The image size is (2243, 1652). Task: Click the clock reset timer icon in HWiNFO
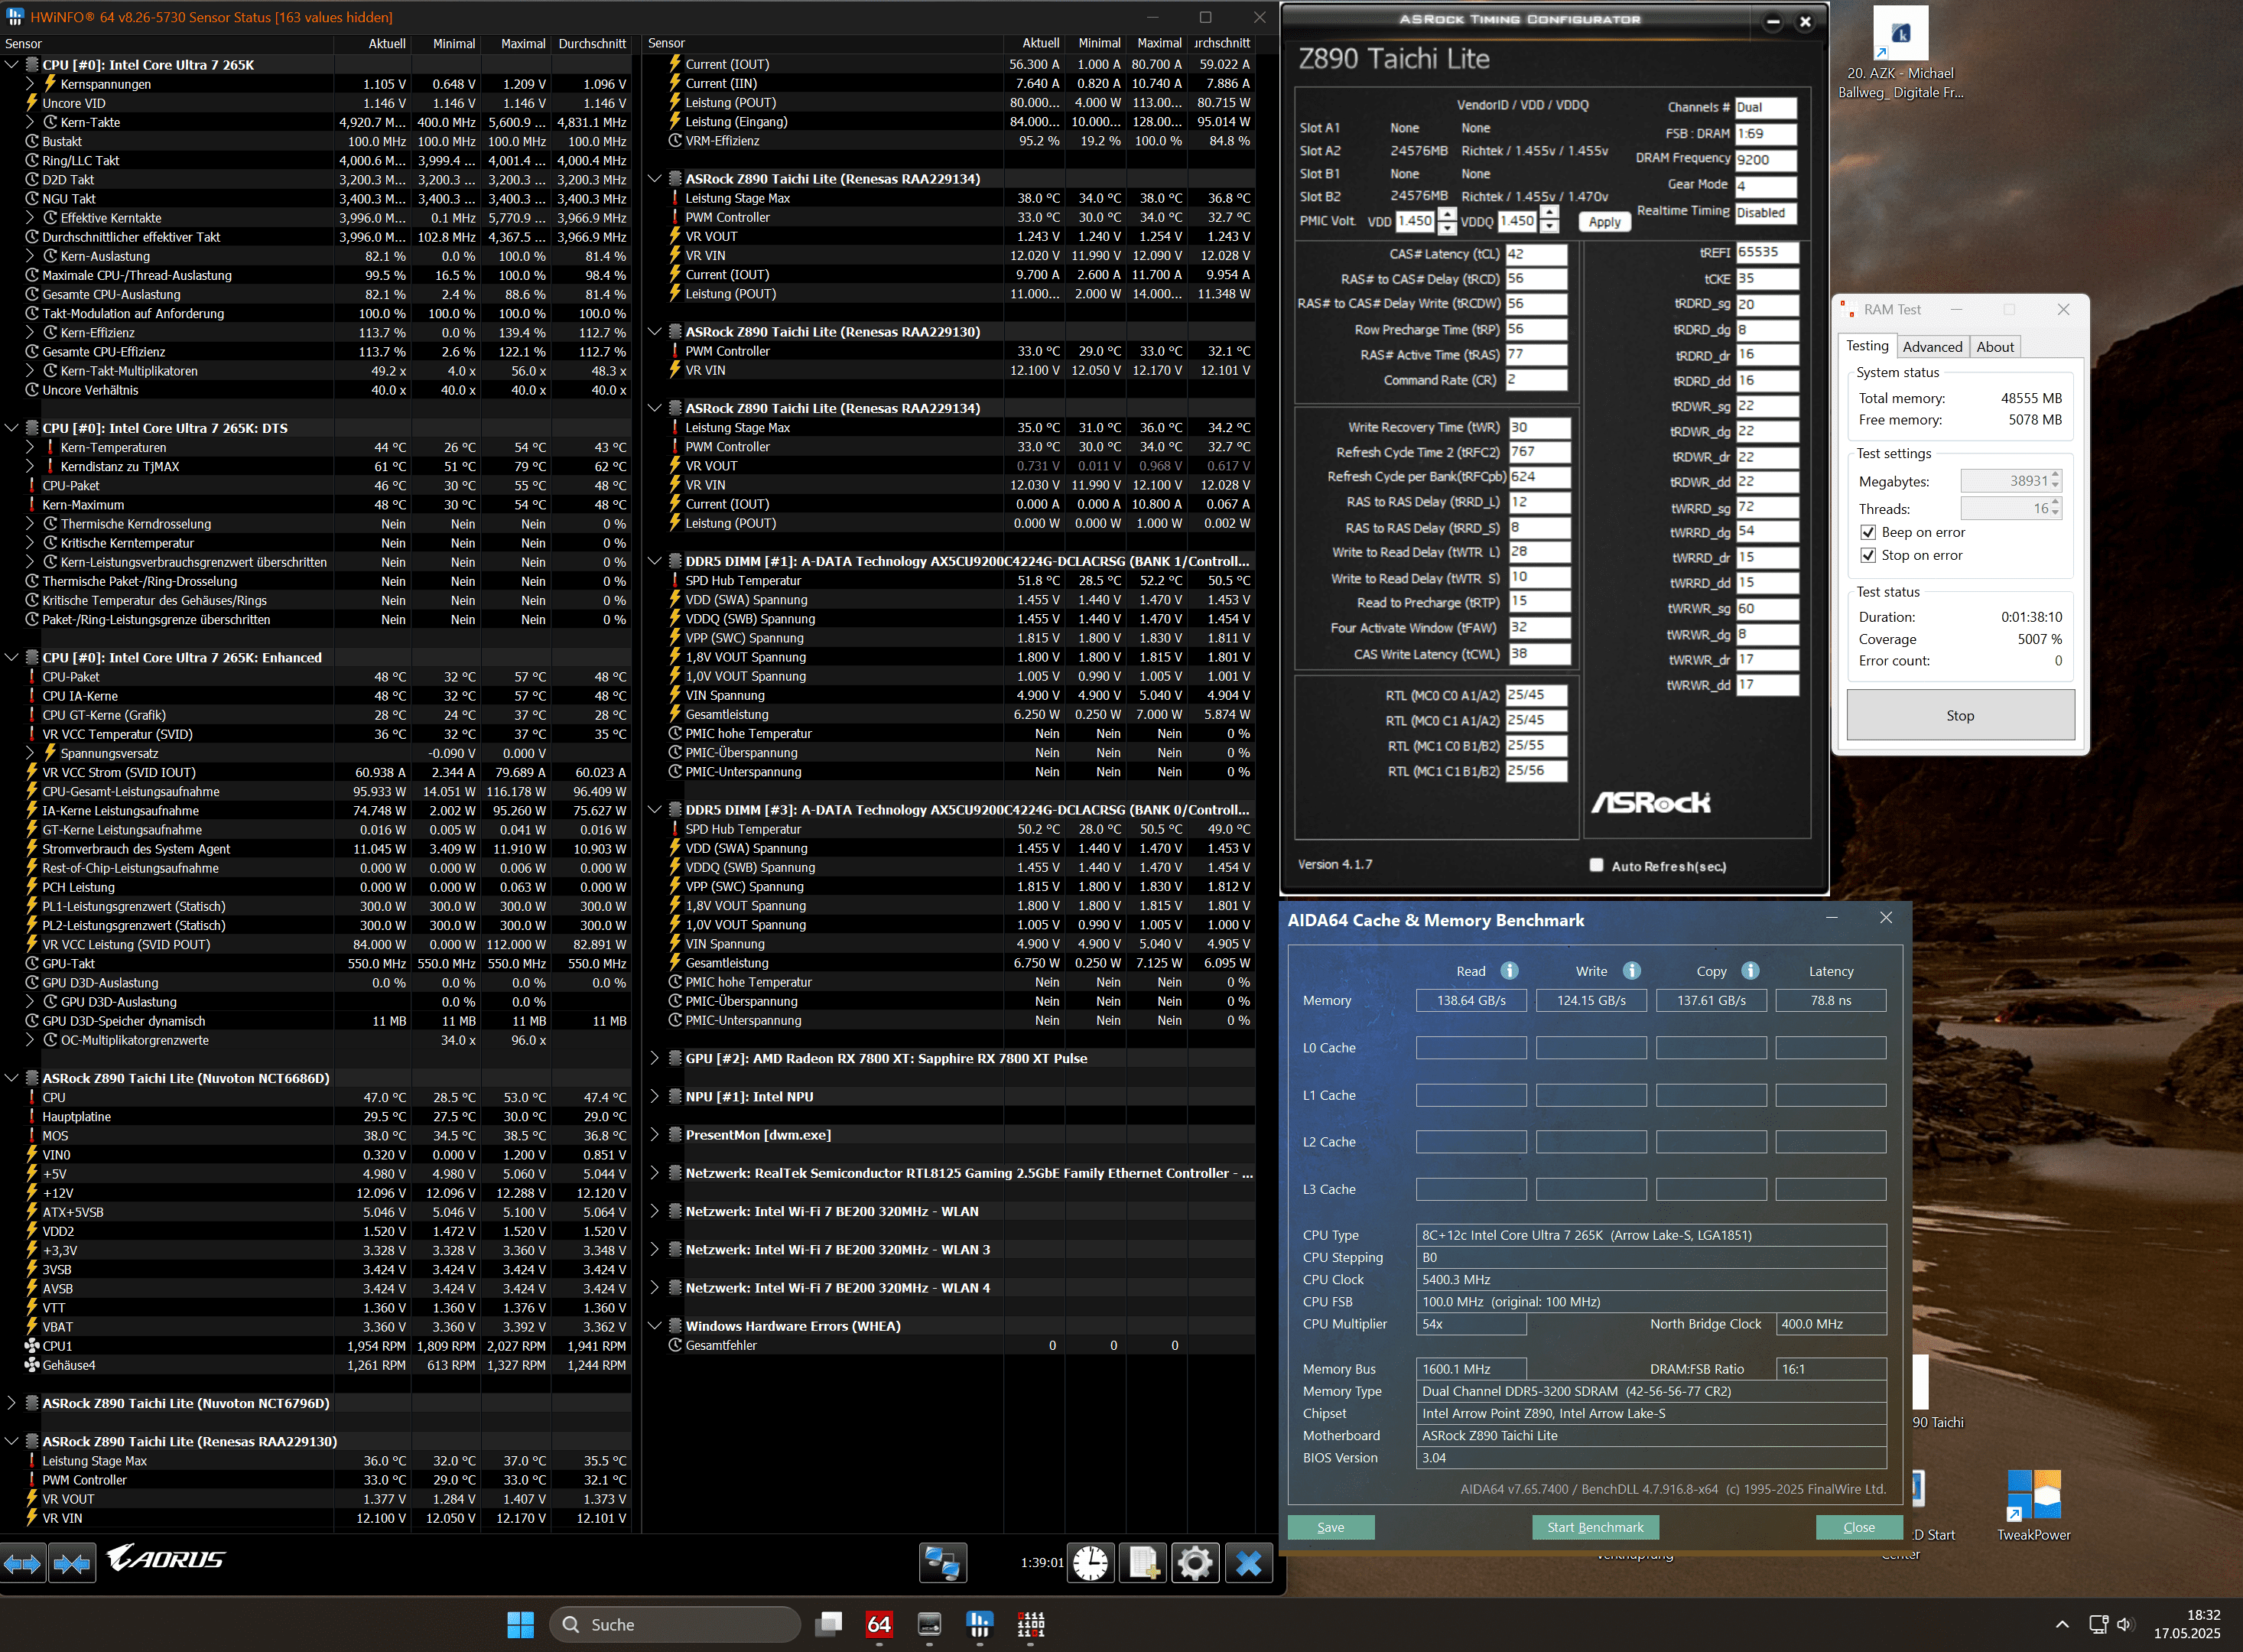tap(1090, 1563)
